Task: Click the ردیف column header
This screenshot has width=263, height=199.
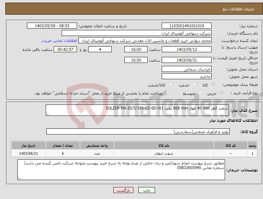Action: [252, 145]
